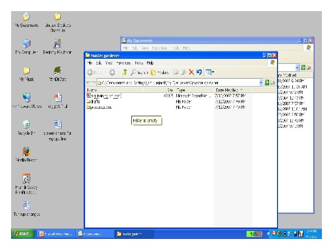Select the presentations folder
The height and width of the screenshot is (250, 333).
pos(99,107)
